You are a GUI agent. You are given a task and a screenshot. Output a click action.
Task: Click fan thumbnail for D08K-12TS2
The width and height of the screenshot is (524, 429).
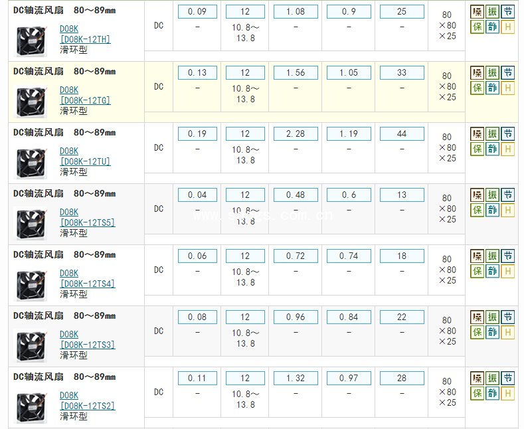pyautogui.click(x=31, y=408)
